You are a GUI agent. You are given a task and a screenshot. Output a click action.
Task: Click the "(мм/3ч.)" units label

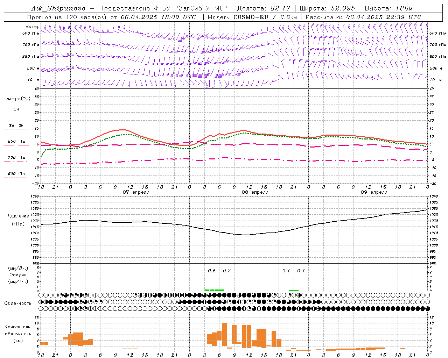18,268
